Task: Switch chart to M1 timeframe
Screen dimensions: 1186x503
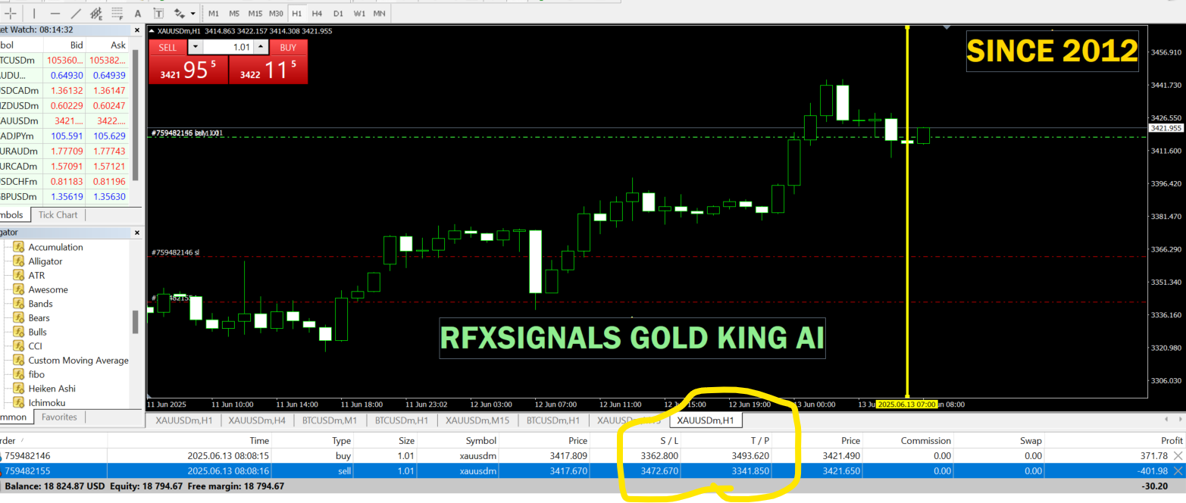Action: point(214,14)
